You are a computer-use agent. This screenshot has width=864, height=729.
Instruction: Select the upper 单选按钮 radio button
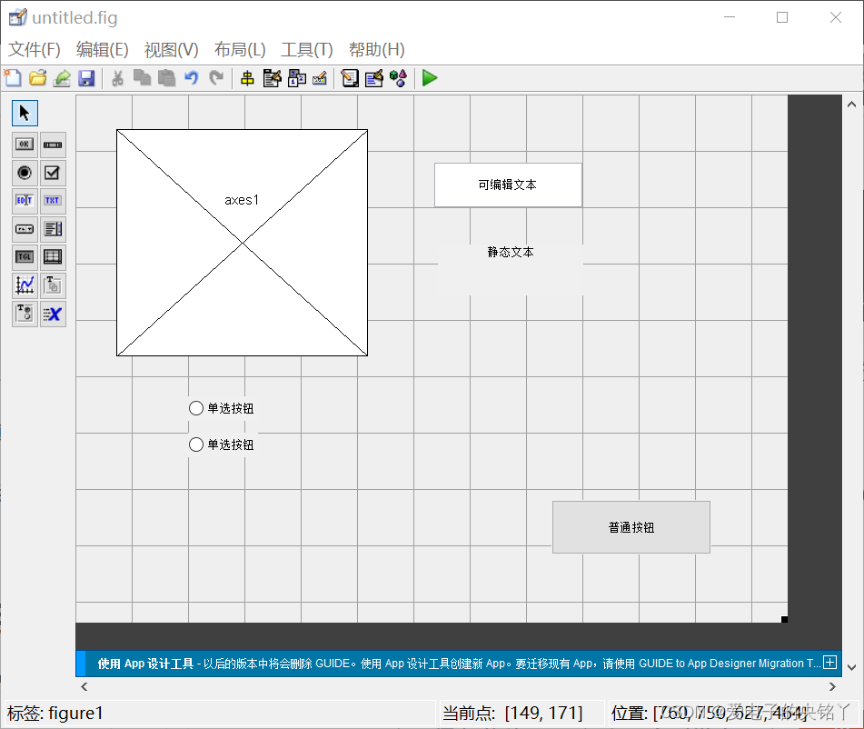(x=222, y=408)
